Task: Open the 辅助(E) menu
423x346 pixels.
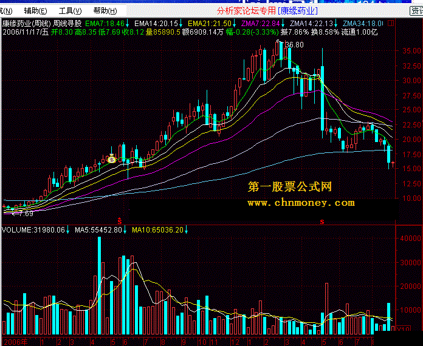Action: [35, 11]
